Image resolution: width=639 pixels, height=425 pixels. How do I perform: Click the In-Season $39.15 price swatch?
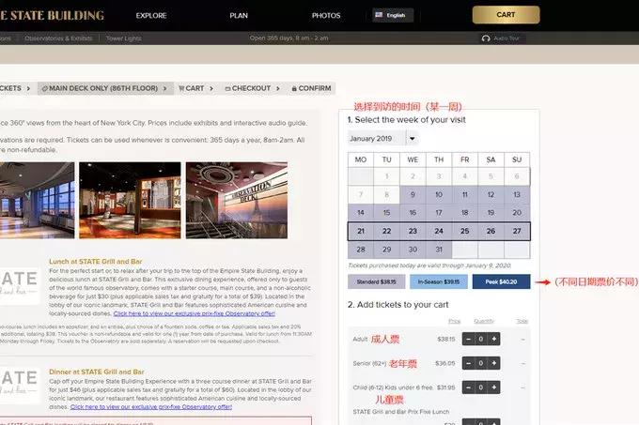pos(439,281)
